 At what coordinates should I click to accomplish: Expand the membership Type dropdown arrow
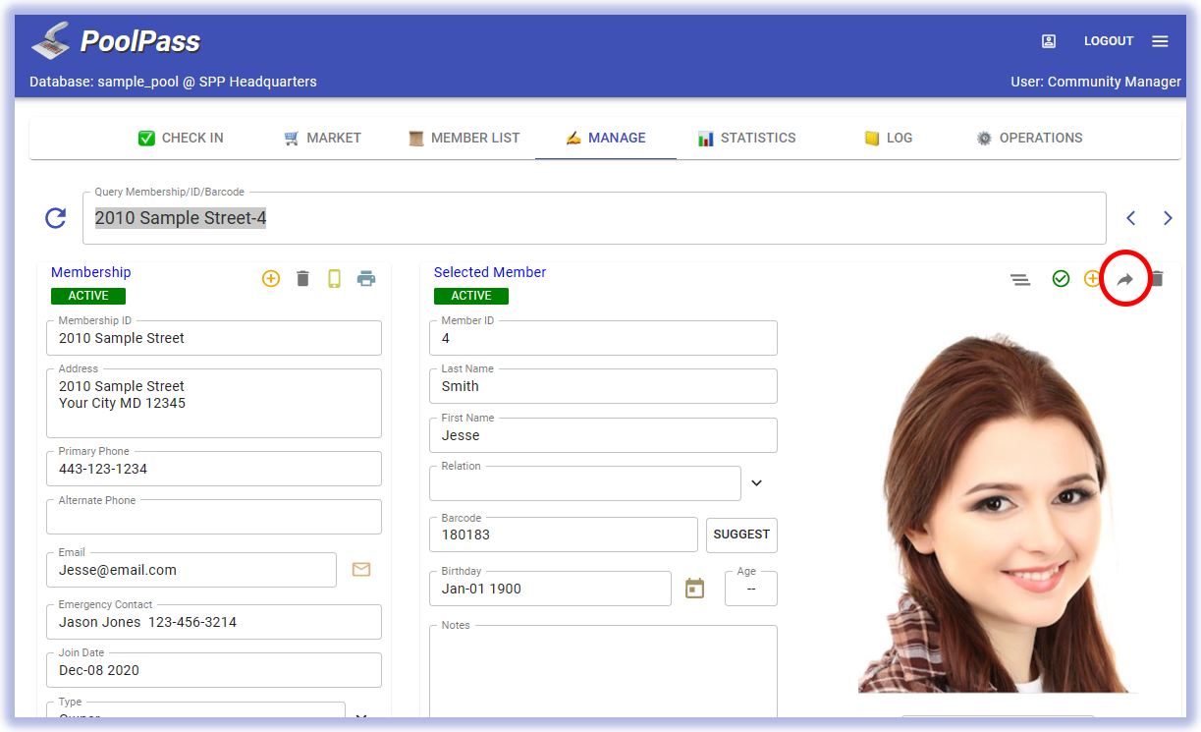(361, 717)
